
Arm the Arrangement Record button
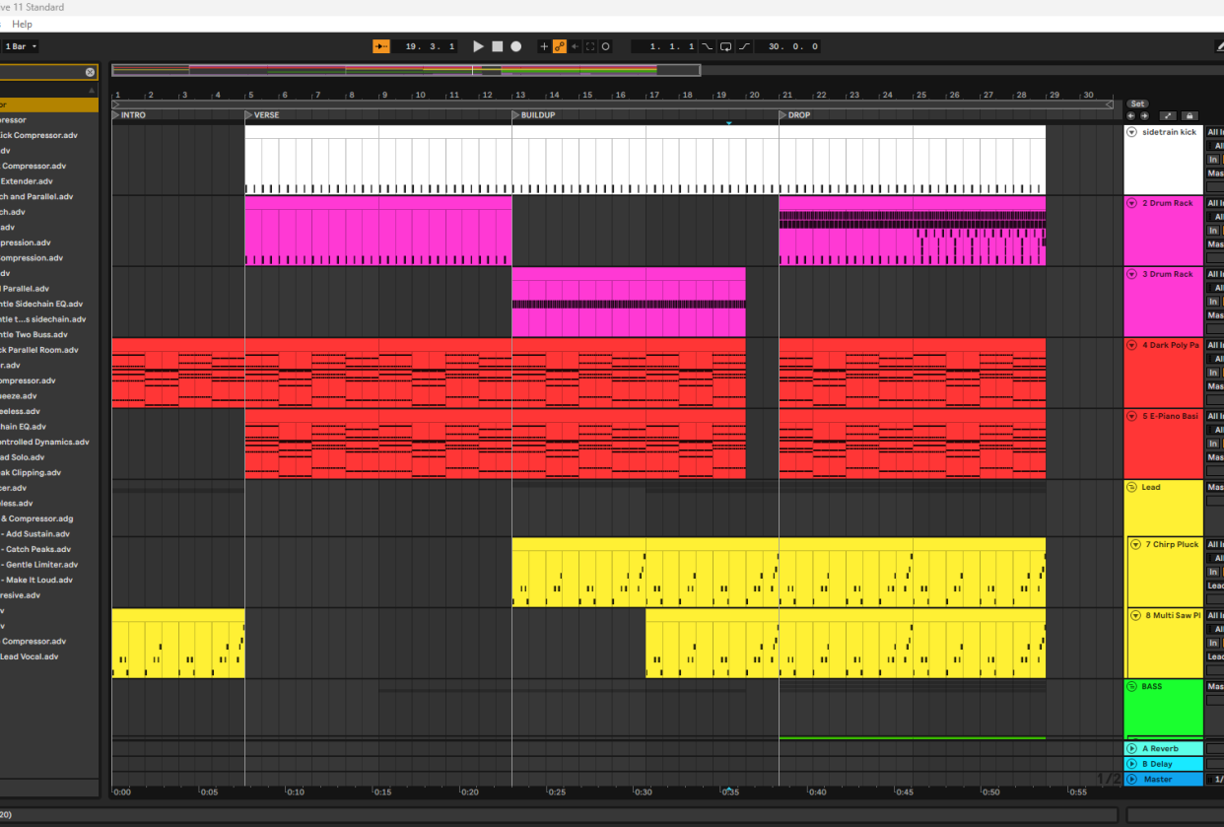[515, 46]
